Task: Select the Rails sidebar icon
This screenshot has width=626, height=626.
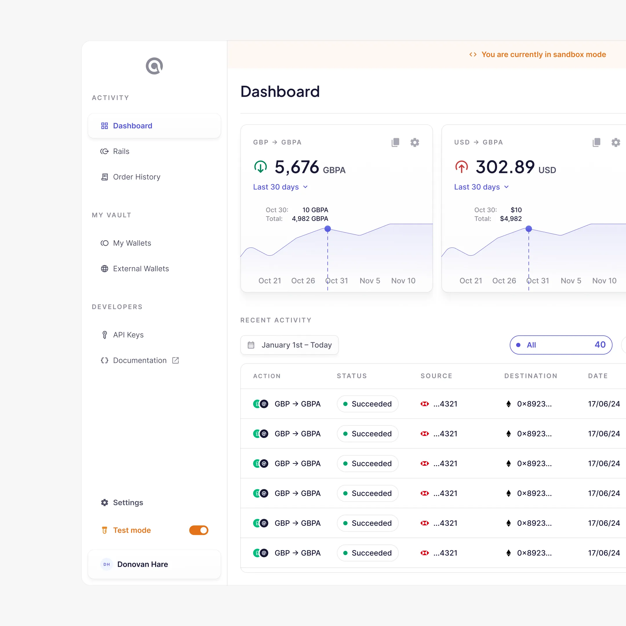Action: [104, 151]
